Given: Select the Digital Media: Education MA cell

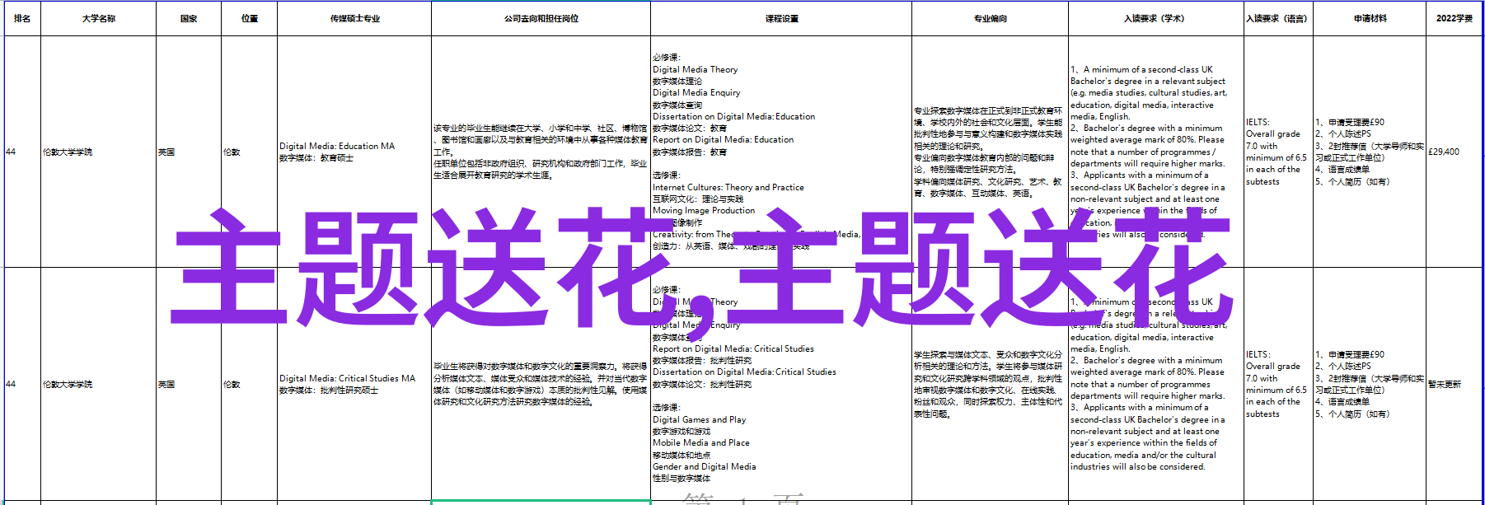Looking at the screenshot, I should 354,152.
